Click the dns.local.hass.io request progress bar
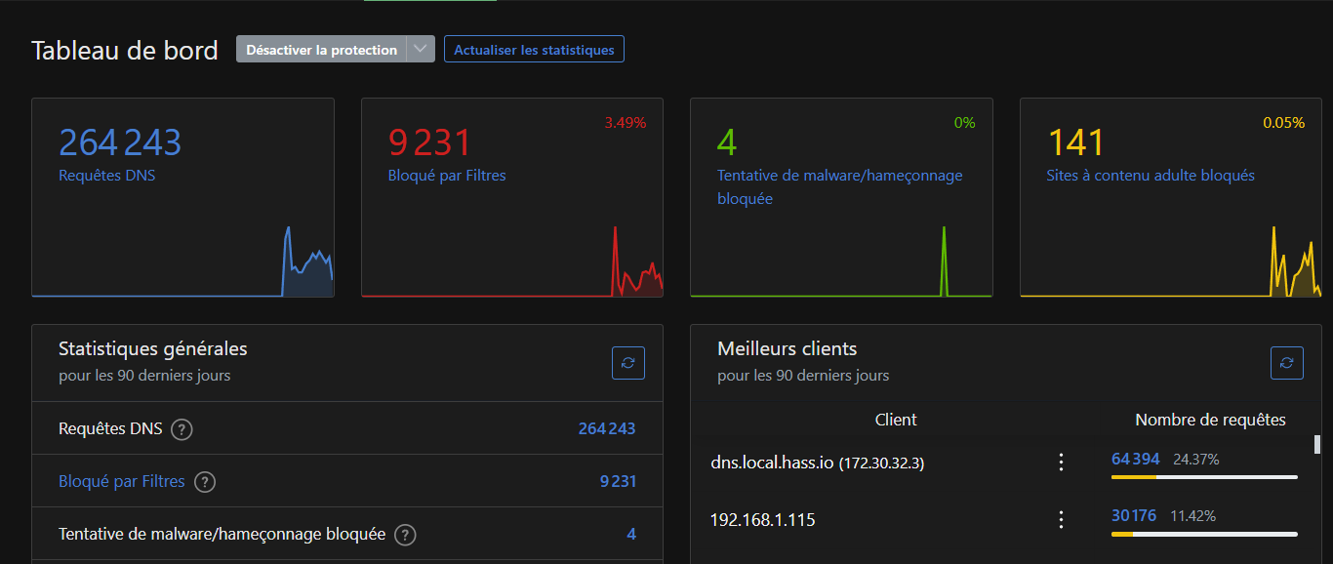Viewport: 1333px width, 564px height. (1204, 477)
